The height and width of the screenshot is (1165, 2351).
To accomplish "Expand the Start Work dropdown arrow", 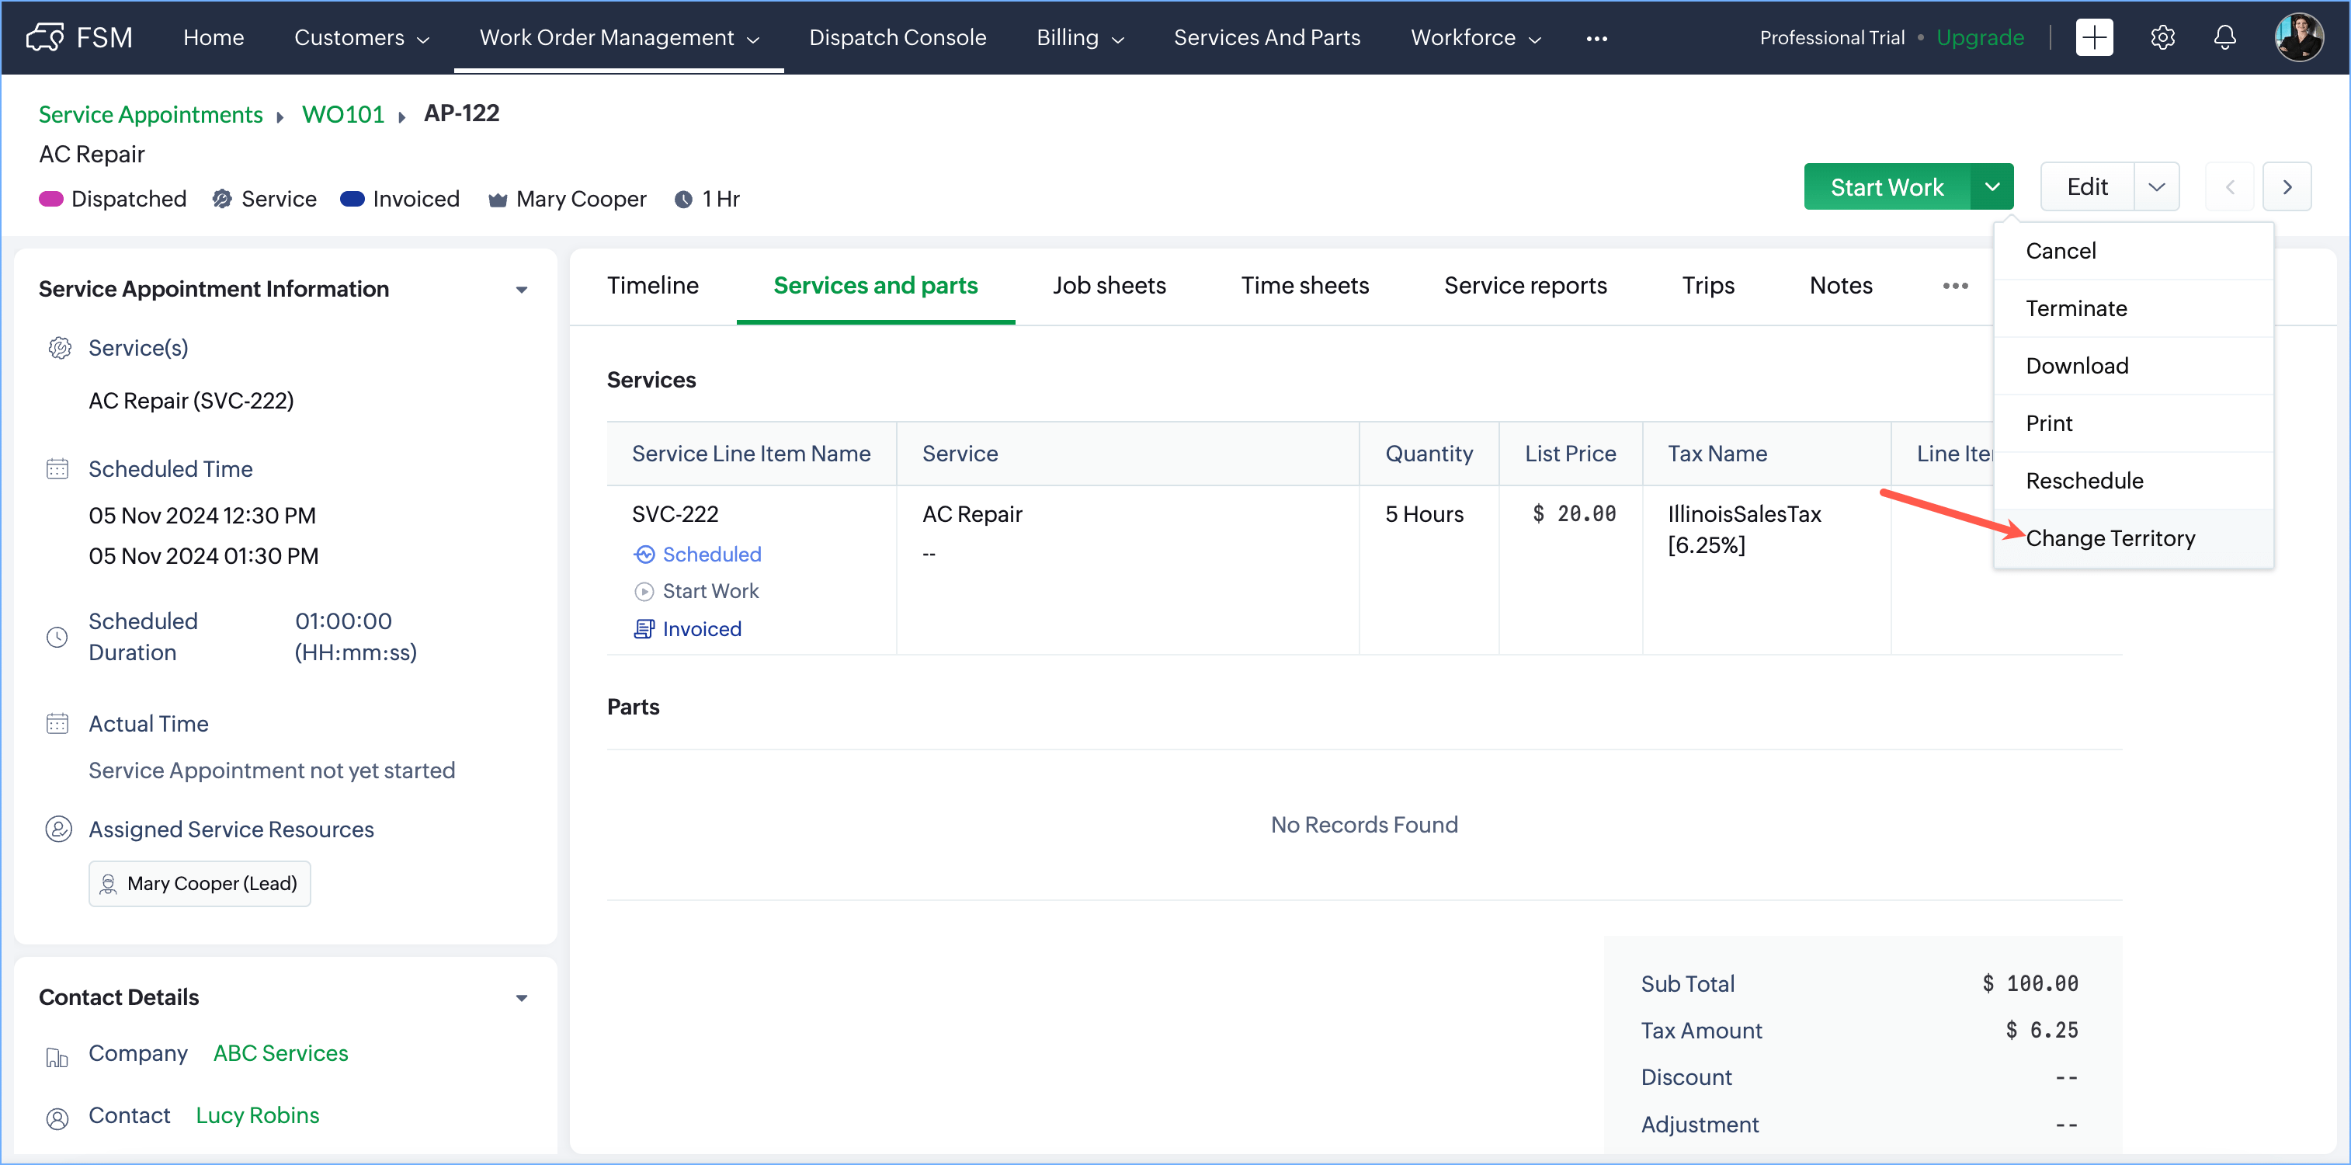I will (x=1992, y=187).
